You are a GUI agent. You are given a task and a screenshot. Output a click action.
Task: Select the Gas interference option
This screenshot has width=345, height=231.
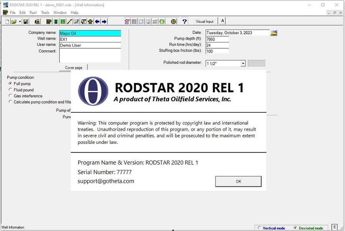pyautogui.click(x=11, y=96)
